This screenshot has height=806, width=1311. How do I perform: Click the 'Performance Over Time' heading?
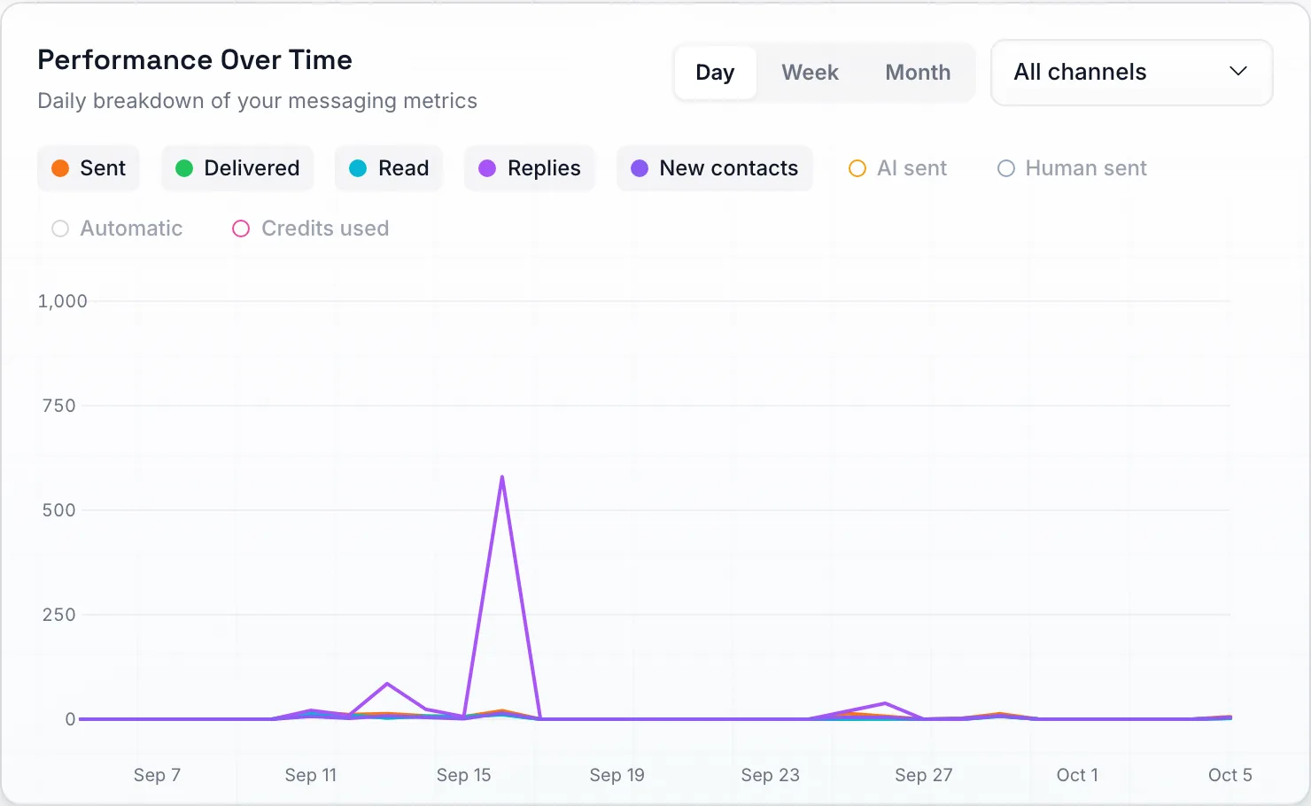(x=195, y=60)
